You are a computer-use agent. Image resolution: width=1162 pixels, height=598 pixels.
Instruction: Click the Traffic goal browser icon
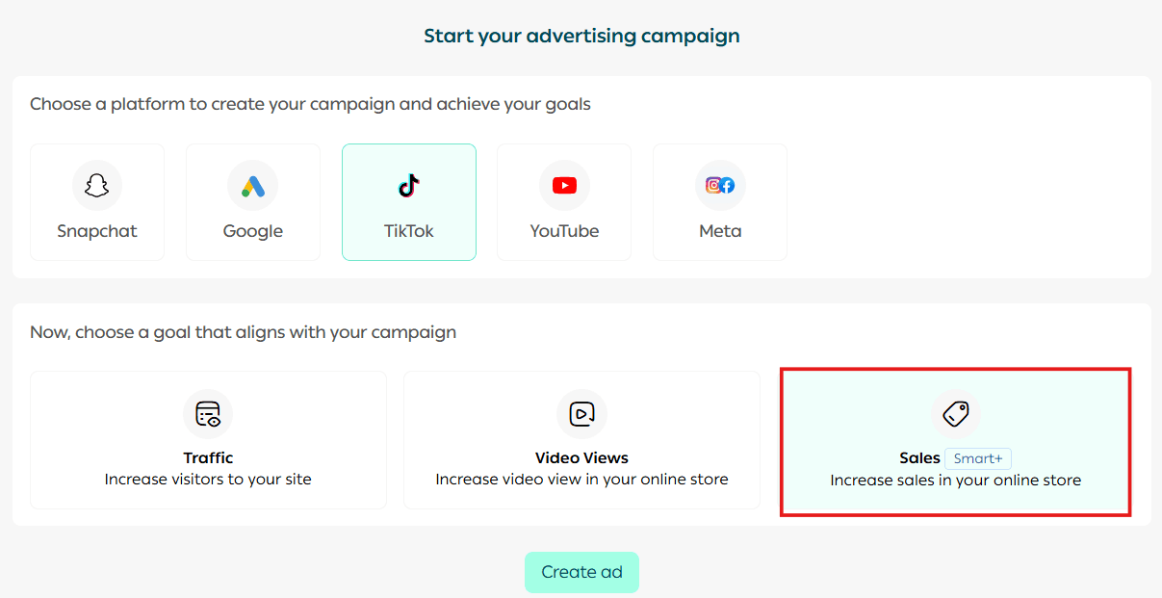tap(208, 414)
